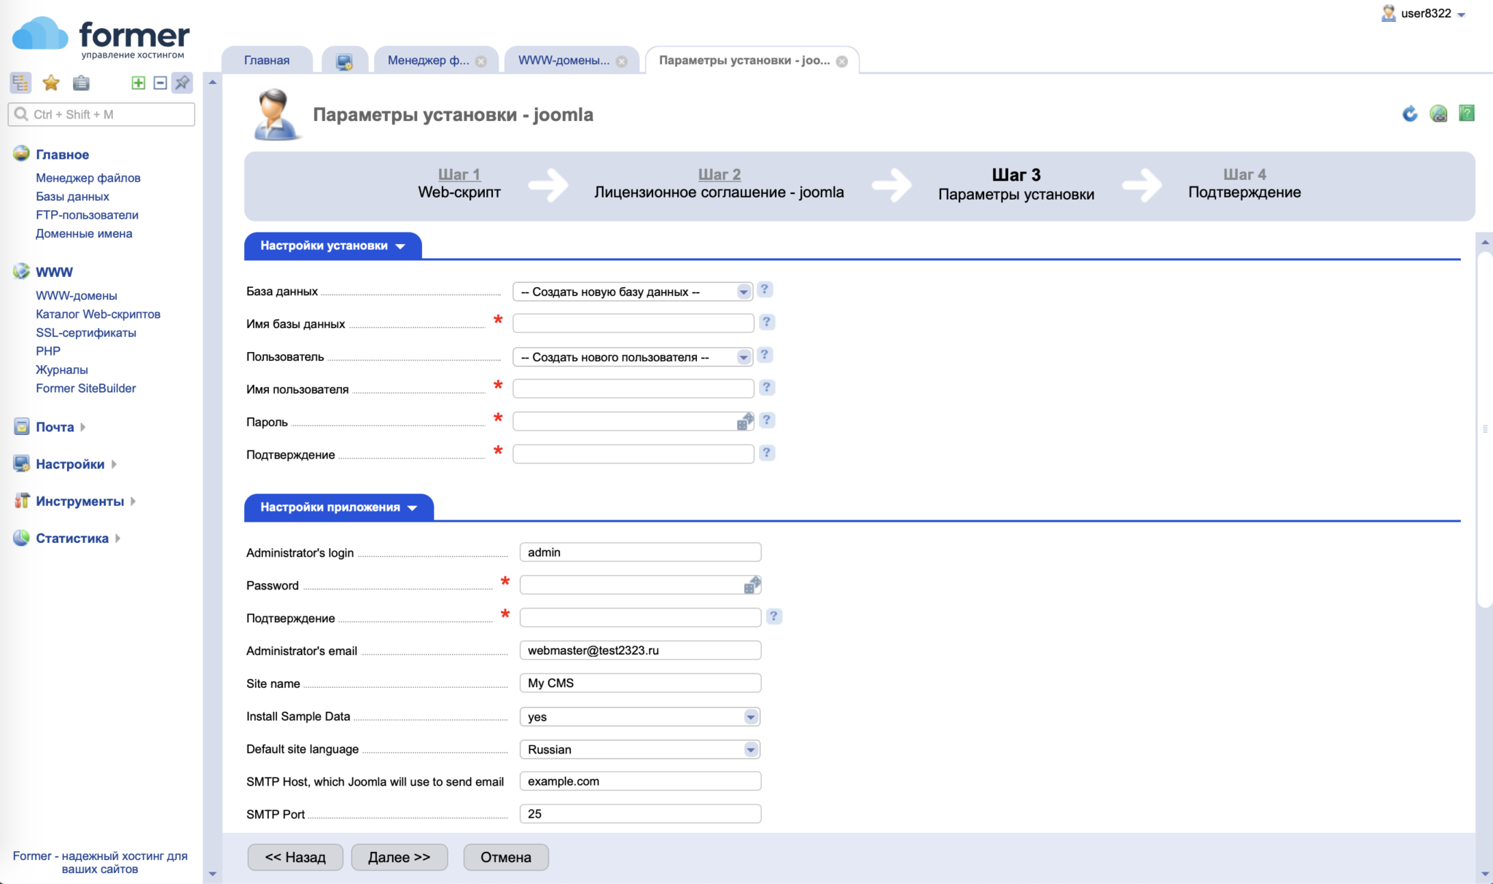
Task: Click the user avatar icon at top right
Action: click(x=1389, y=13)
